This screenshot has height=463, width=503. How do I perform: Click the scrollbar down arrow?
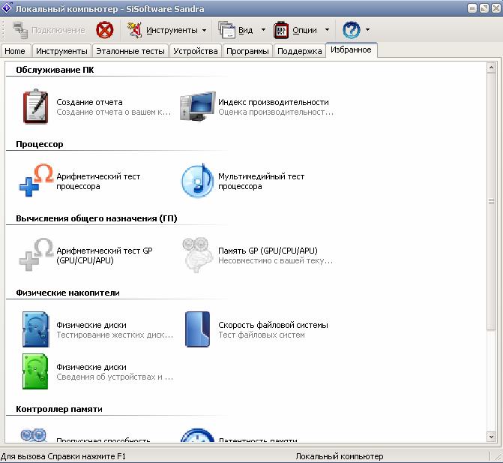(491, 436)
